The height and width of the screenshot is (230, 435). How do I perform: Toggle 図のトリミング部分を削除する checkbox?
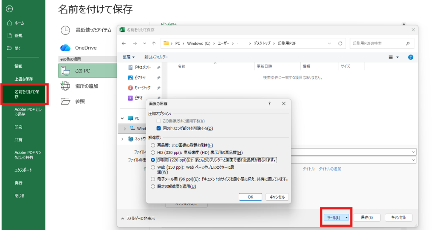point(159,128)
